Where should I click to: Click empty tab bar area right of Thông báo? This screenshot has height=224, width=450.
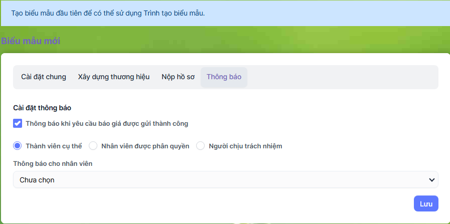tap(341, 77)
